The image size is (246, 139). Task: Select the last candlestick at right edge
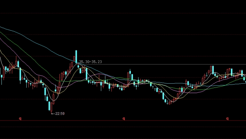coord(245,78)
